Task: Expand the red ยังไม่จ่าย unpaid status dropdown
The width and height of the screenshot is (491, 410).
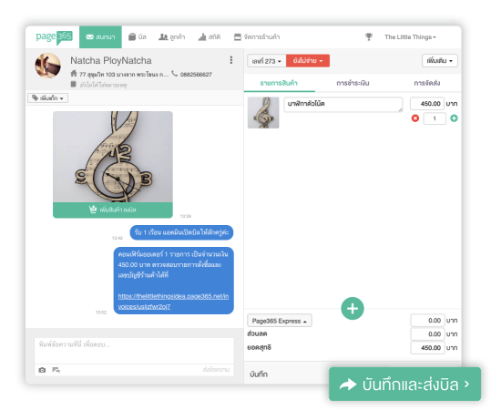Action: [x=308, y=61]
